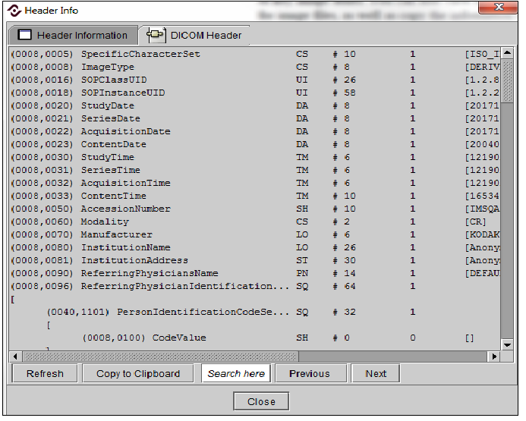The height and width of the screenshot is (421, 526).
Task: Select the SpecificCharacterSet entry
Action: pos(255,54)
